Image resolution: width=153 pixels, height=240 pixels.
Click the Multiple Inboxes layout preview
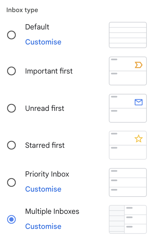point(128,219)
